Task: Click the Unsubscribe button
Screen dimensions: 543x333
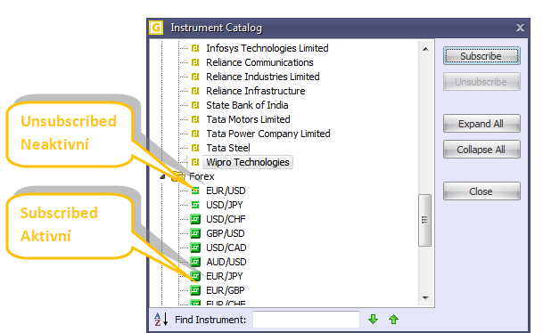Action: point(481,82)
